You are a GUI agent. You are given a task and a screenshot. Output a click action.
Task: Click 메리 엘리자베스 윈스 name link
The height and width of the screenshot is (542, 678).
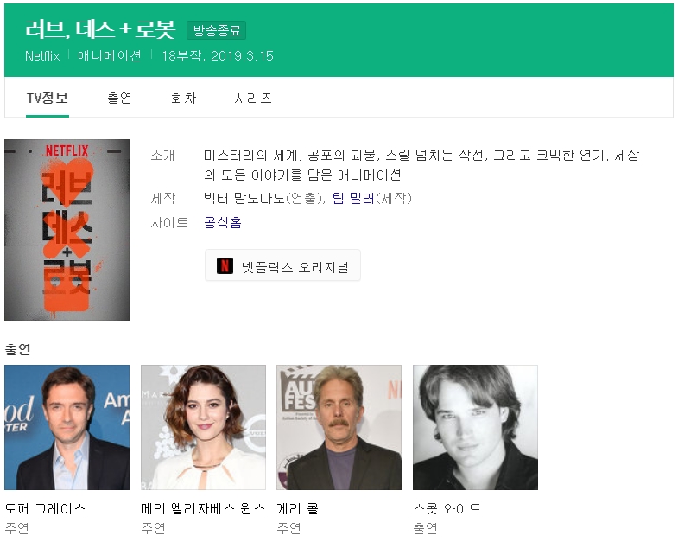[202, 508]
